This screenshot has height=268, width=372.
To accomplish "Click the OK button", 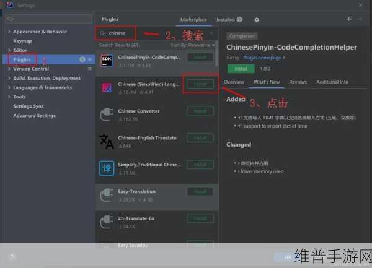I will (288, 257).
